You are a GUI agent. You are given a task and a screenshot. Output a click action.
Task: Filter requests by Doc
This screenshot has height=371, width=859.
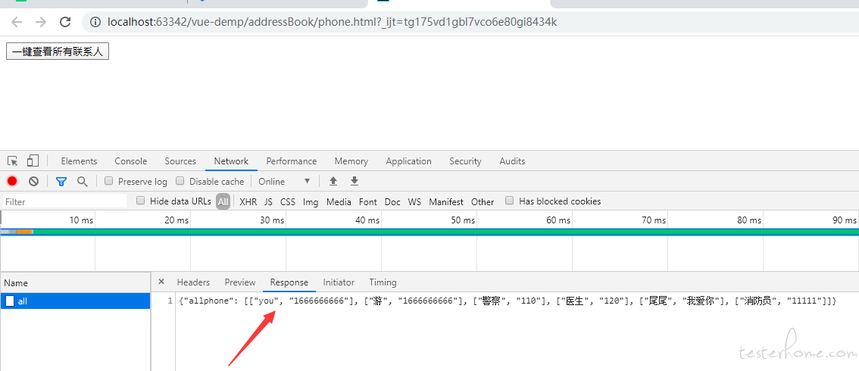[x=392, y=201]
